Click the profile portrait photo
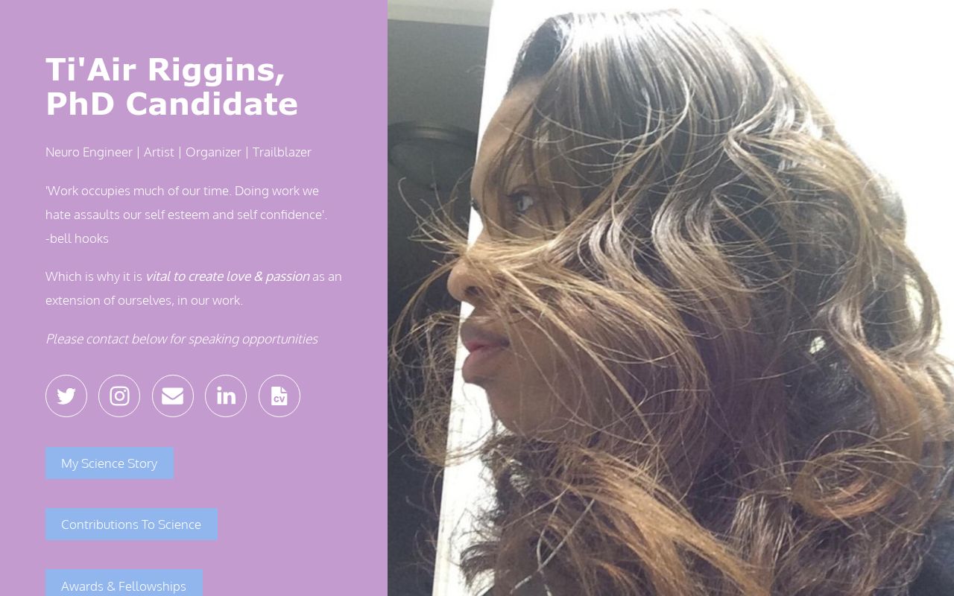954x596 pixels. pyautogui.click(x=671, y=298)
